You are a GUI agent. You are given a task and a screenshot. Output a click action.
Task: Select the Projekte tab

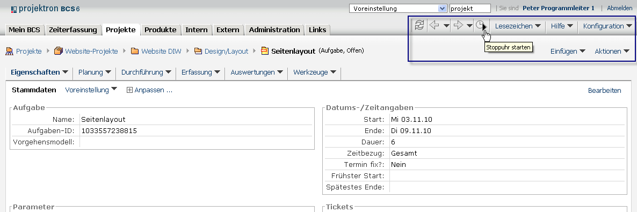pos(121,30)
